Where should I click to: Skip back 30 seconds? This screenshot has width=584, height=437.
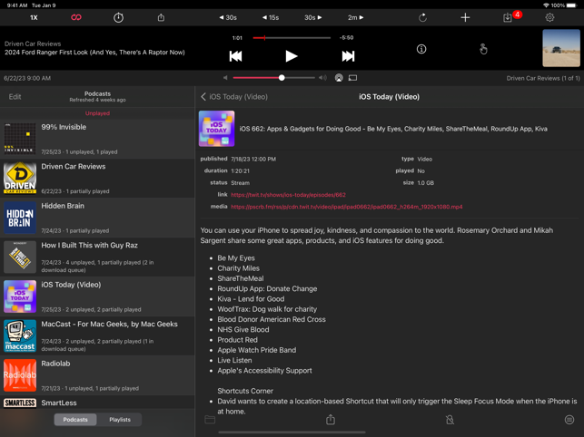coord(228,17)
